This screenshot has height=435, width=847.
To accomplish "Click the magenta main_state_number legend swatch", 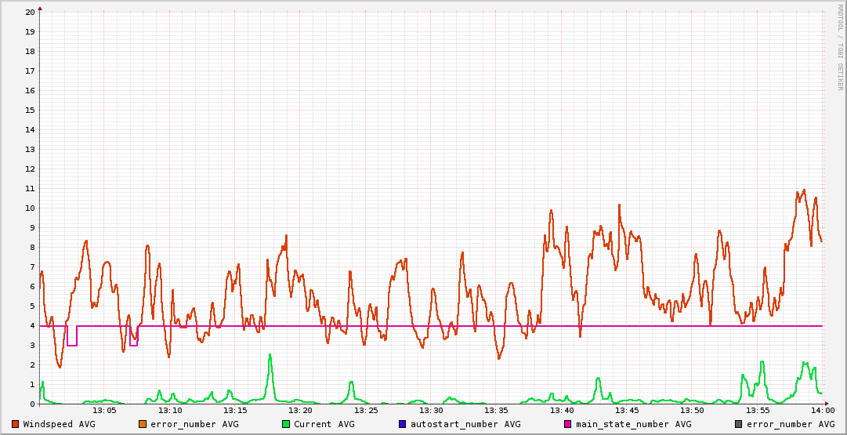I will coord(568,424).
